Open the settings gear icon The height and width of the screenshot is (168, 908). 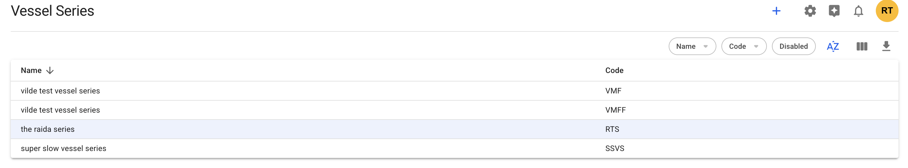(810, 11)
